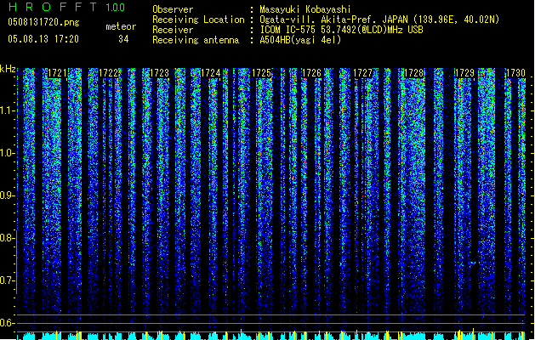Select the file name 0508131720.png

[43, 22]
